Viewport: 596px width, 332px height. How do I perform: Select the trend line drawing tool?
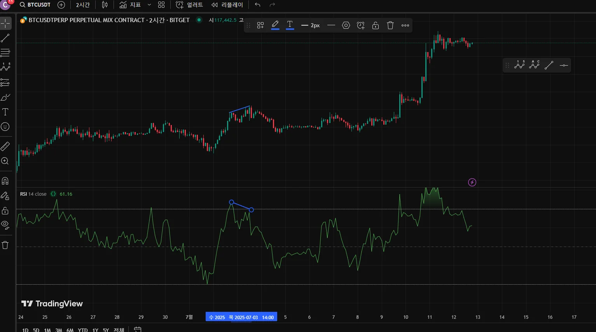coord(5,38)
